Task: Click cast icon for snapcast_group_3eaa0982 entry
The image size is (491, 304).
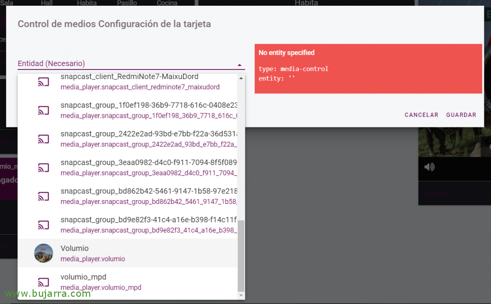Action: [44, 168]
